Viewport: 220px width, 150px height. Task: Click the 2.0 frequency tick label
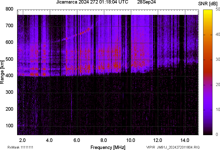pos(23,140)
